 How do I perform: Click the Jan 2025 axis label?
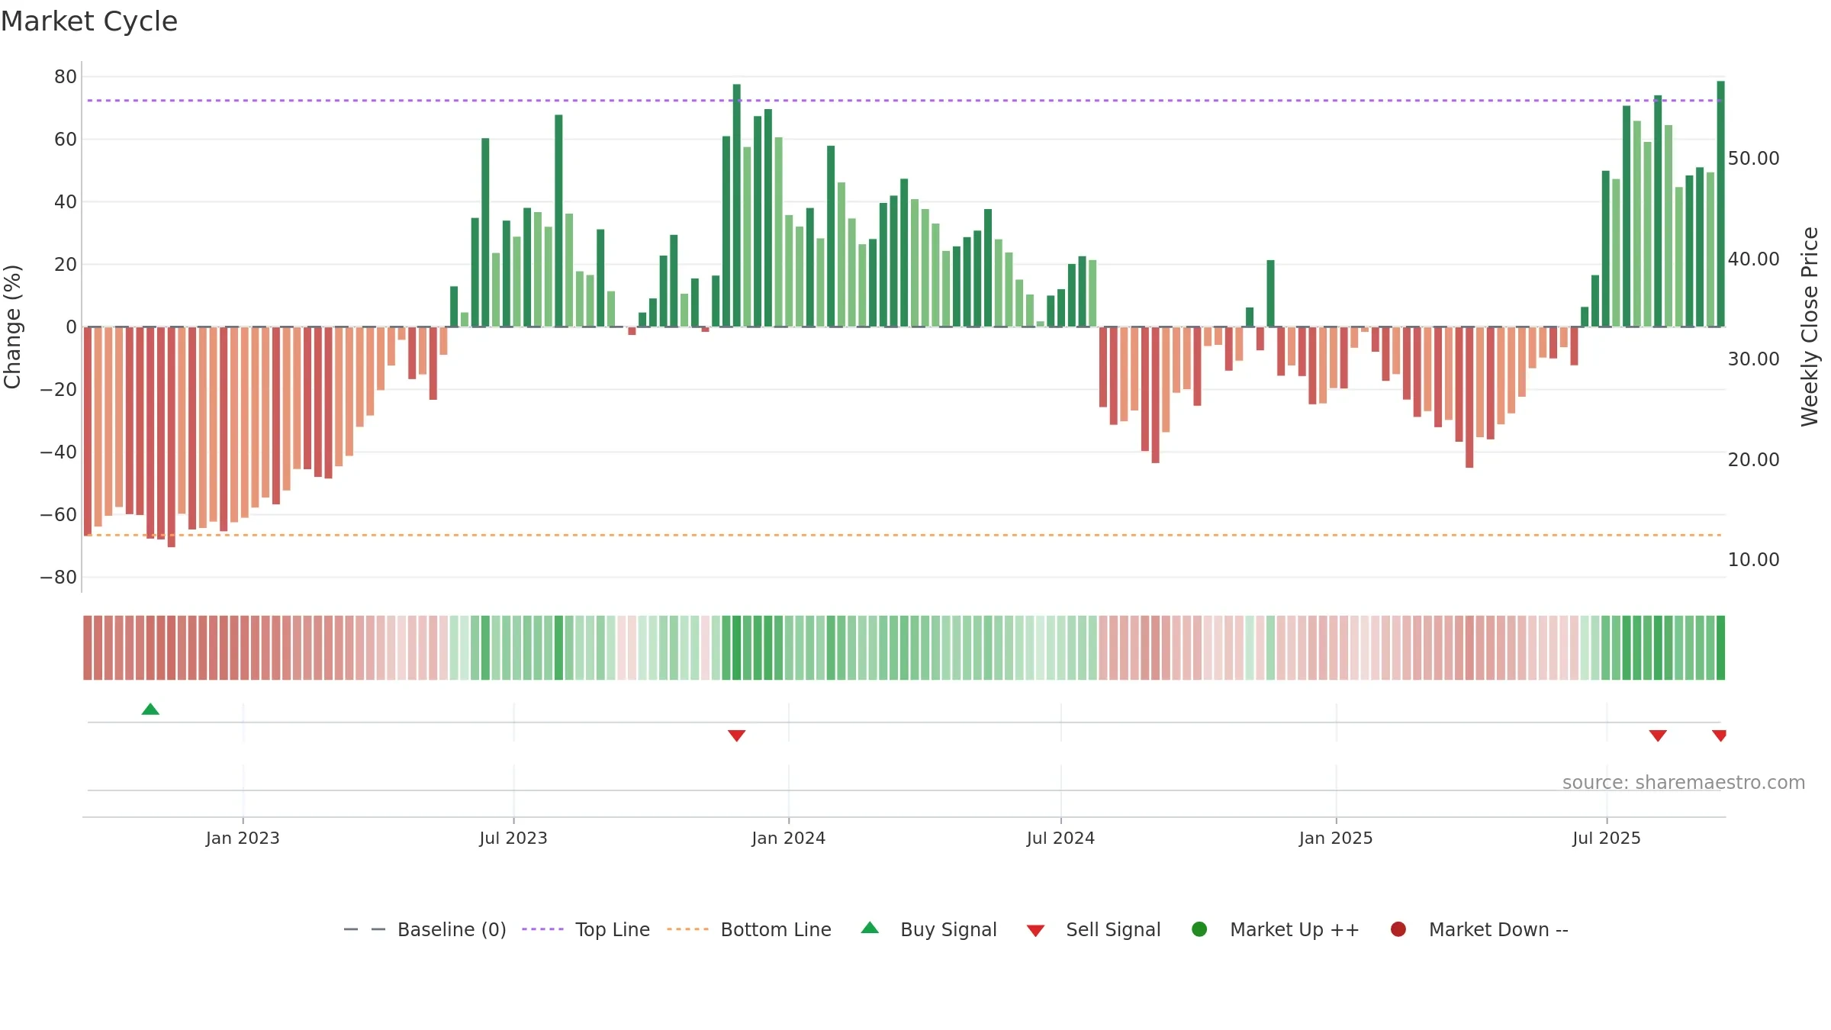[x=1336, y=838]
